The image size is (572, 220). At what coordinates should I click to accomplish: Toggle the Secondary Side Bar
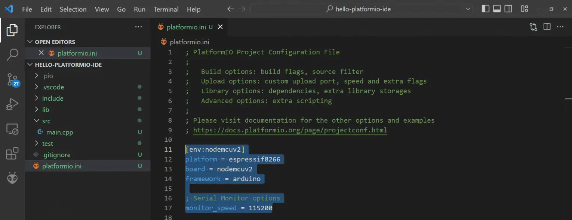[x=508, y=8]
